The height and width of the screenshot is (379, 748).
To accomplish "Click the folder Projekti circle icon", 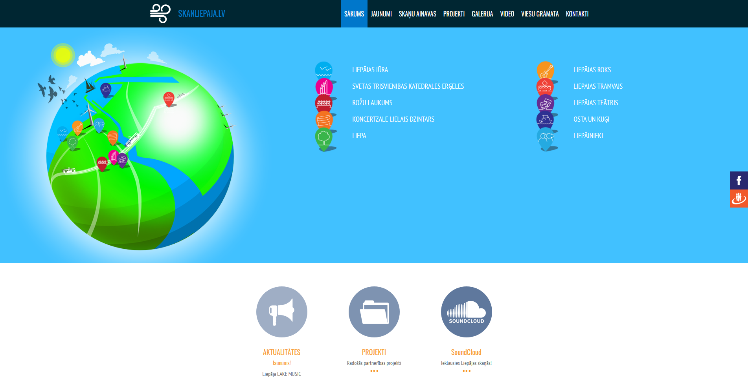I will point(374,312).
